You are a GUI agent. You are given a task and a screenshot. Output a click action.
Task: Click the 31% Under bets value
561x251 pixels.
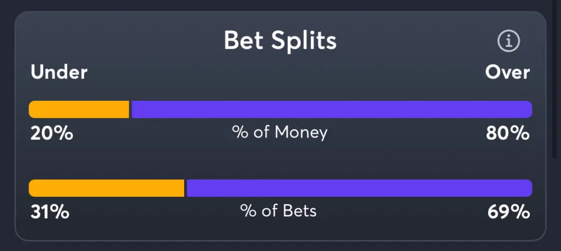pyautogui.click(x=49, y=212)
